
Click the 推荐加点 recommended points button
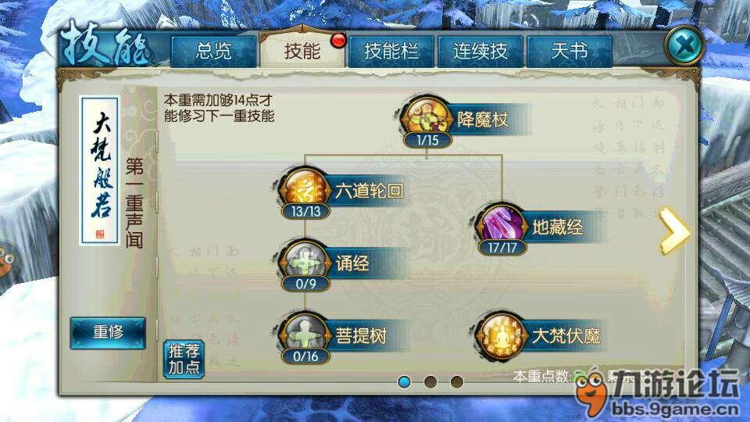(x=184, y=359)
